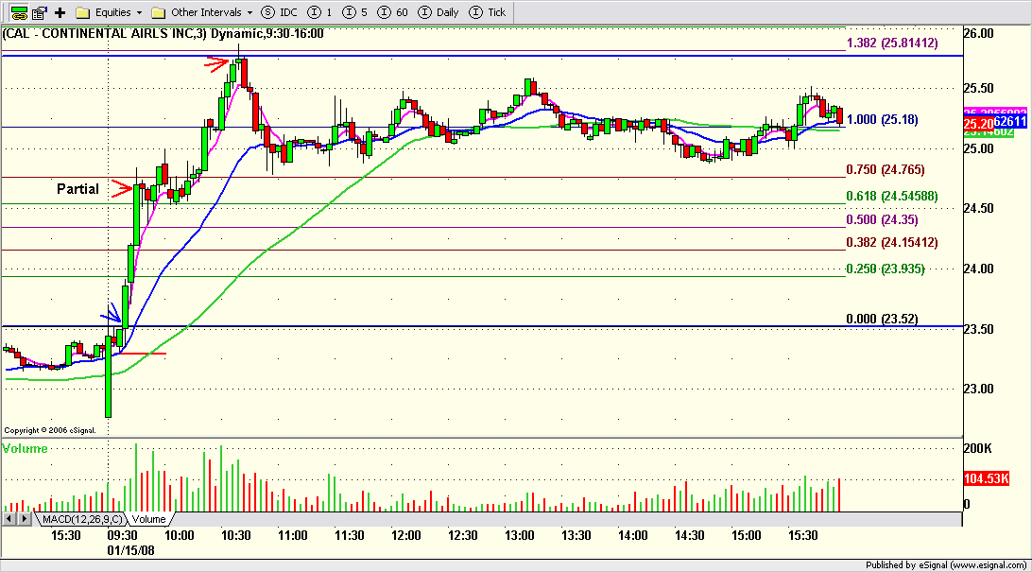The height and width of the screenshot is (572, 1032).
Task: Click the Equities folder icon
Action: pos(83,12)
